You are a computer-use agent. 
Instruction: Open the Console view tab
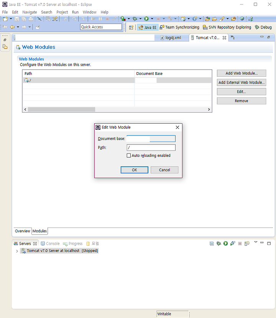tap(50, 243)
